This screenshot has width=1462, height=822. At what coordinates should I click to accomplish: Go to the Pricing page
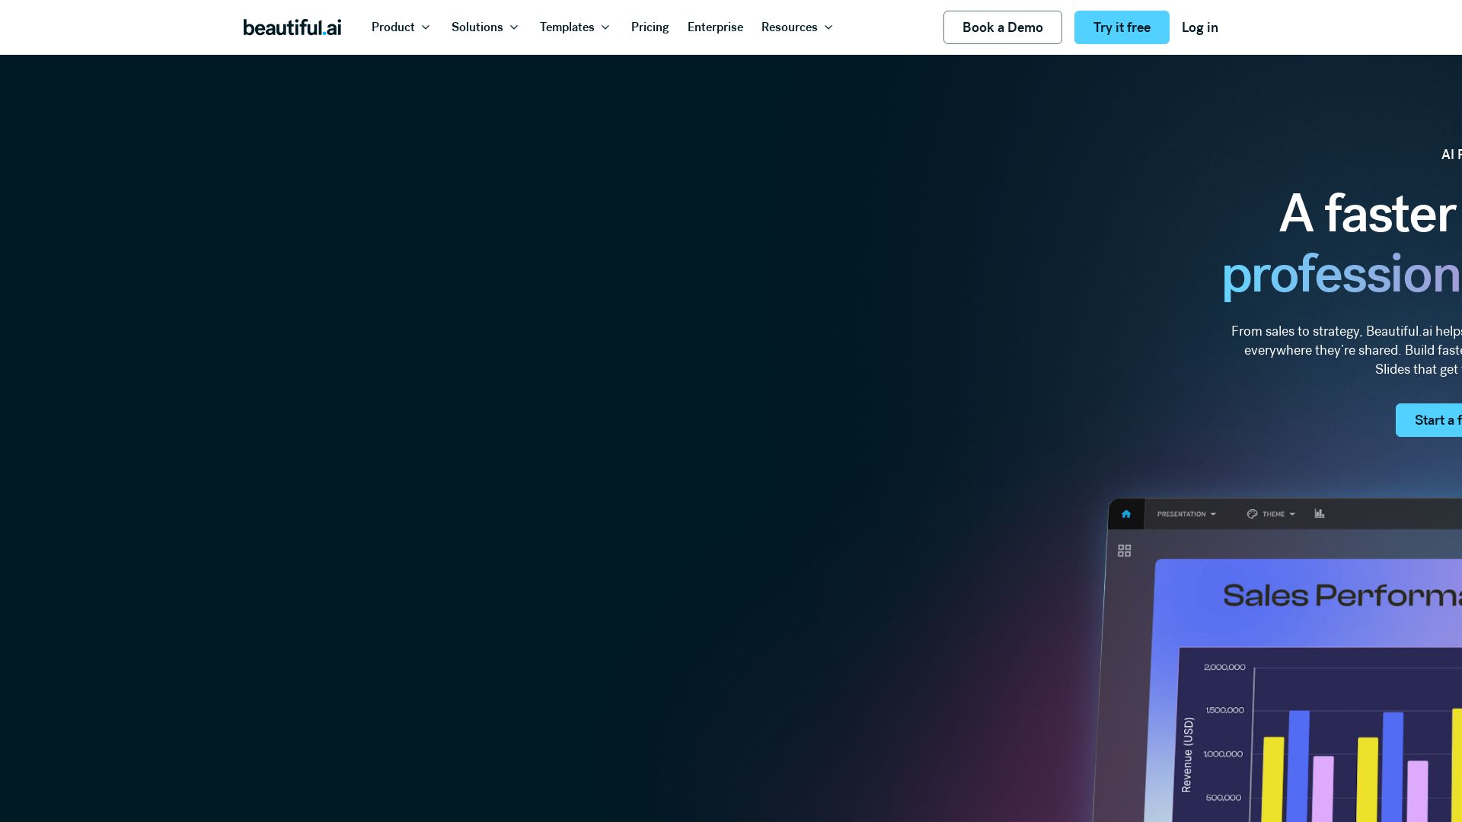pos(650,27)
